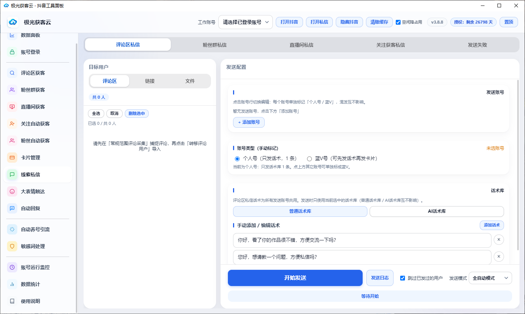Viewport: 525px width, 314px height.
Task: Edit the script 你好，看了你的作品很不错
Action: point(362,240)
